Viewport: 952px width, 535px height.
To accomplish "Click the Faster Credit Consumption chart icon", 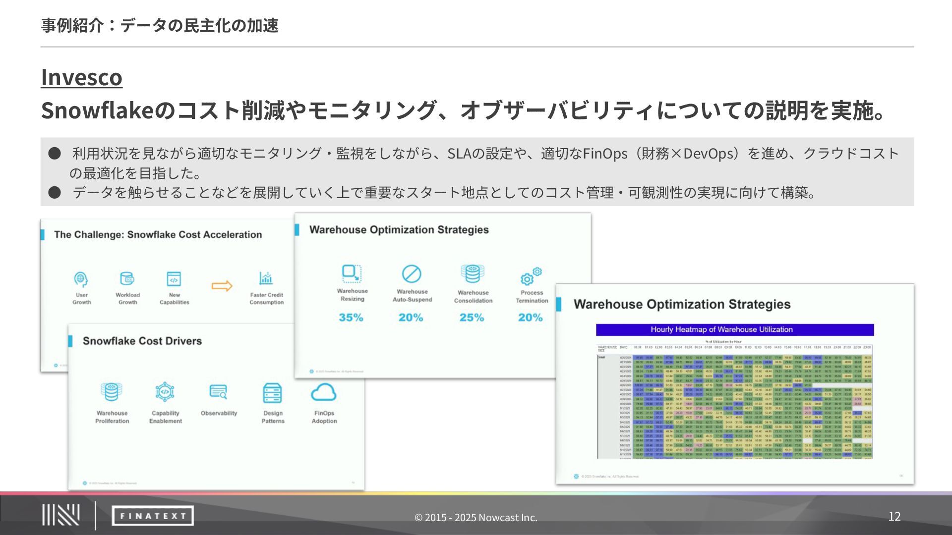I will tap(266, 278).
